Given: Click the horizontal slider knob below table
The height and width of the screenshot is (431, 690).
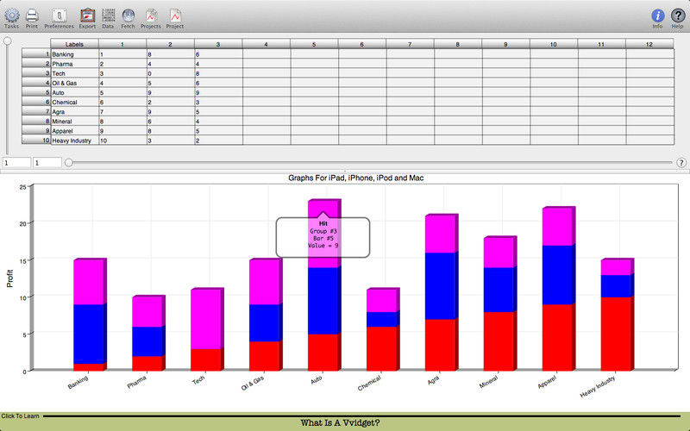Looking at the screenshot, I should (x=69, y=162).
